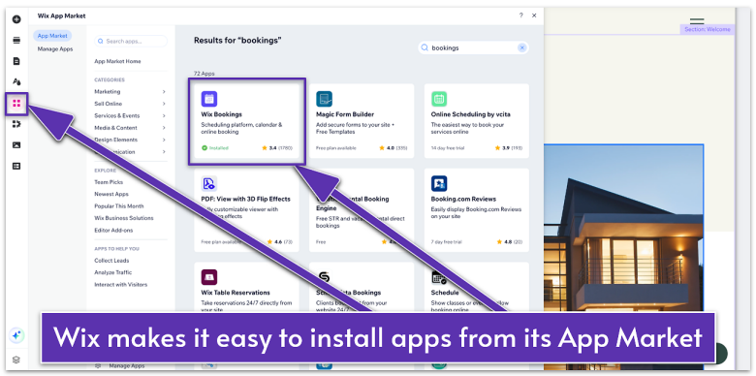Expand the Media & Content category arrow
The width and height of the screenshot is (756, 376).
click(x=164, y=128)
